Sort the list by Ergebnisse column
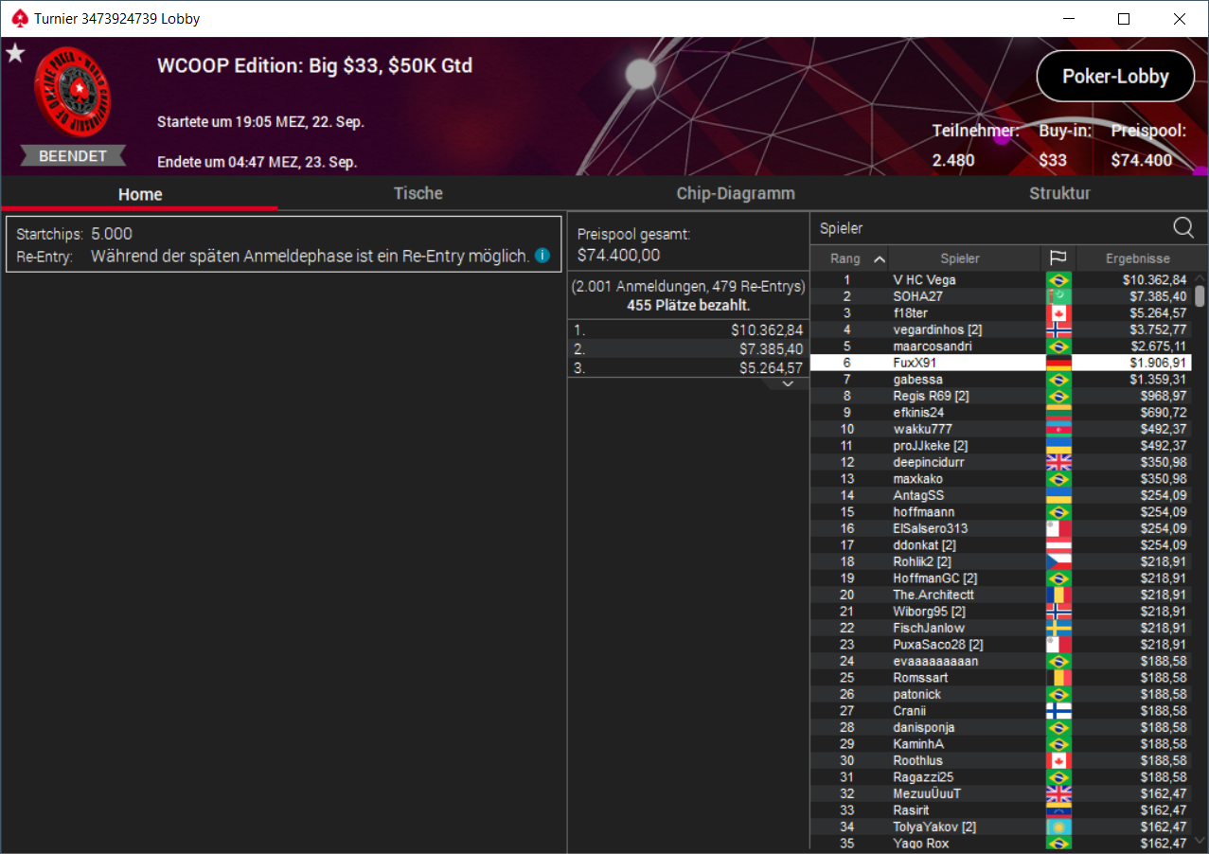The image size is (1209, 854). 1137,258
